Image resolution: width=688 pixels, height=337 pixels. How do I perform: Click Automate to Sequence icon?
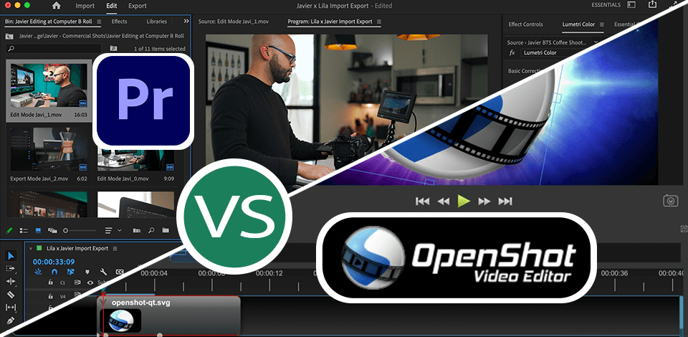pos(136,230)
